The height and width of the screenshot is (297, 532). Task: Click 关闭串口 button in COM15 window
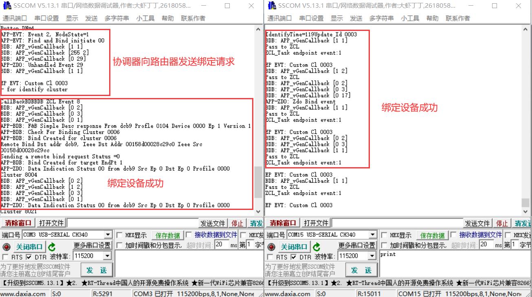tap(294, 247)
